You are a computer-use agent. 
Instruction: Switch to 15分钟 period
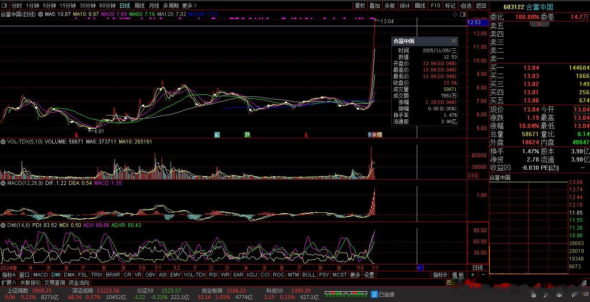[67, 6]
